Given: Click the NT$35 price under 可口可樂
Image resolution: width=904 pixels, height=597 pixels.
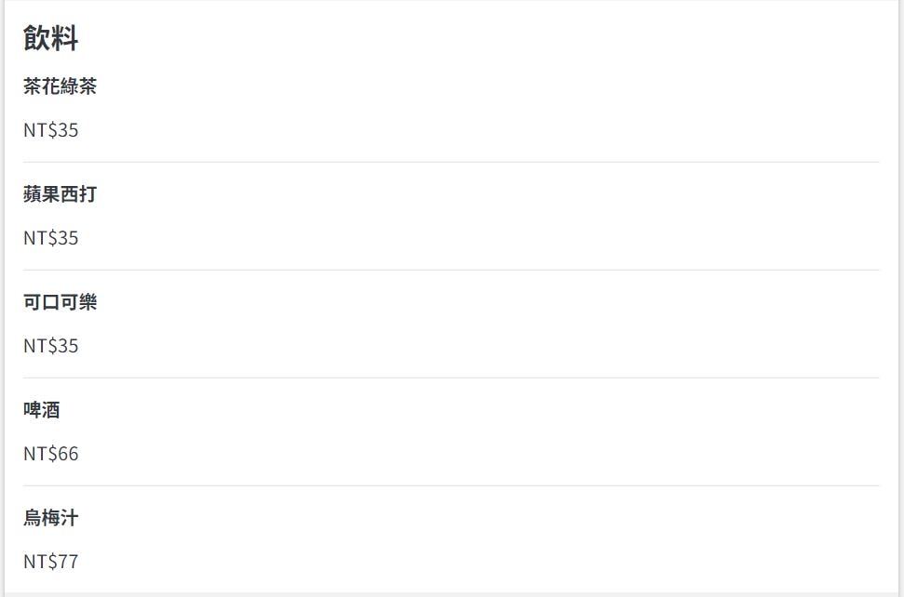Looking at the screenshot, I should [x=50, y=345].
